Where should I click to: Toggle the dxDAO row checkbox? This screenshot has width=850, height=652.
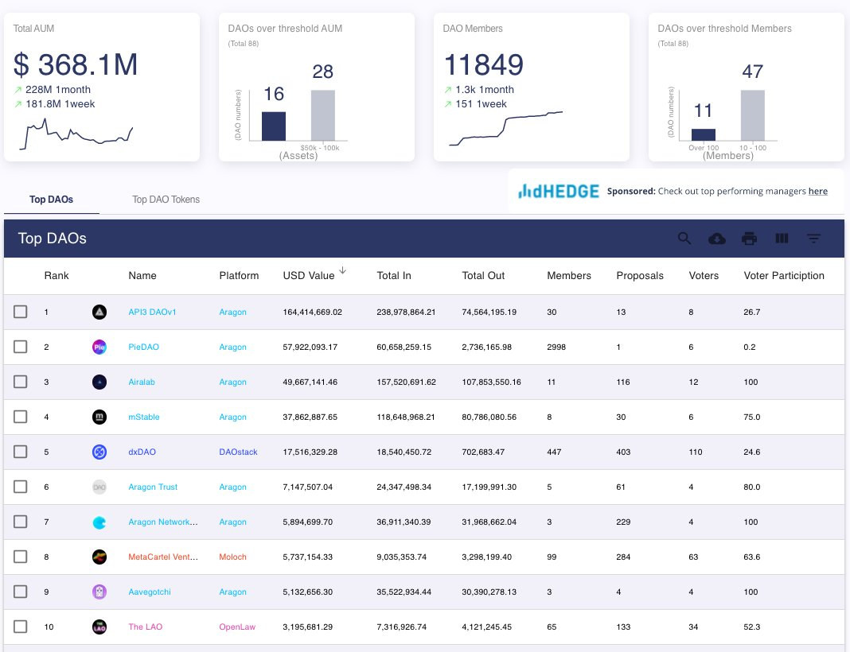pos(21,452)
